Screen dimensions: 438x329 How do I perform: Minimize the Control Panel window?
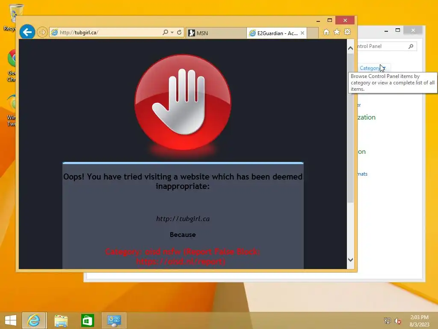386,30
